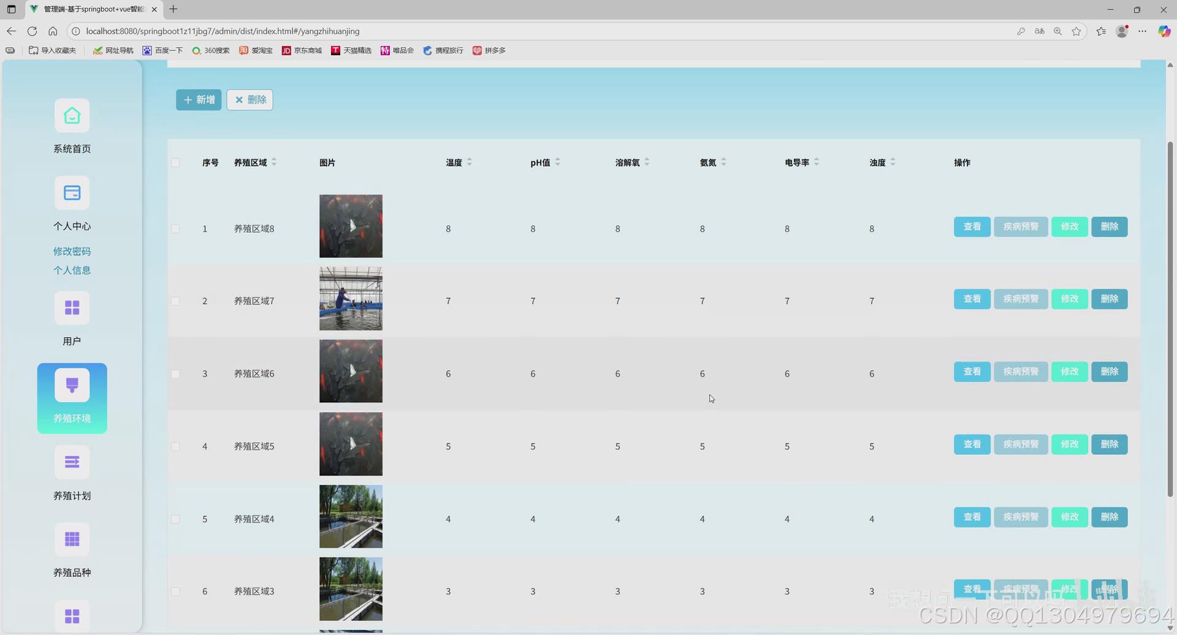This screenshot has width=1177, height=635.
Task: Click 查看 for 养殖区域8
Action: 972,227
